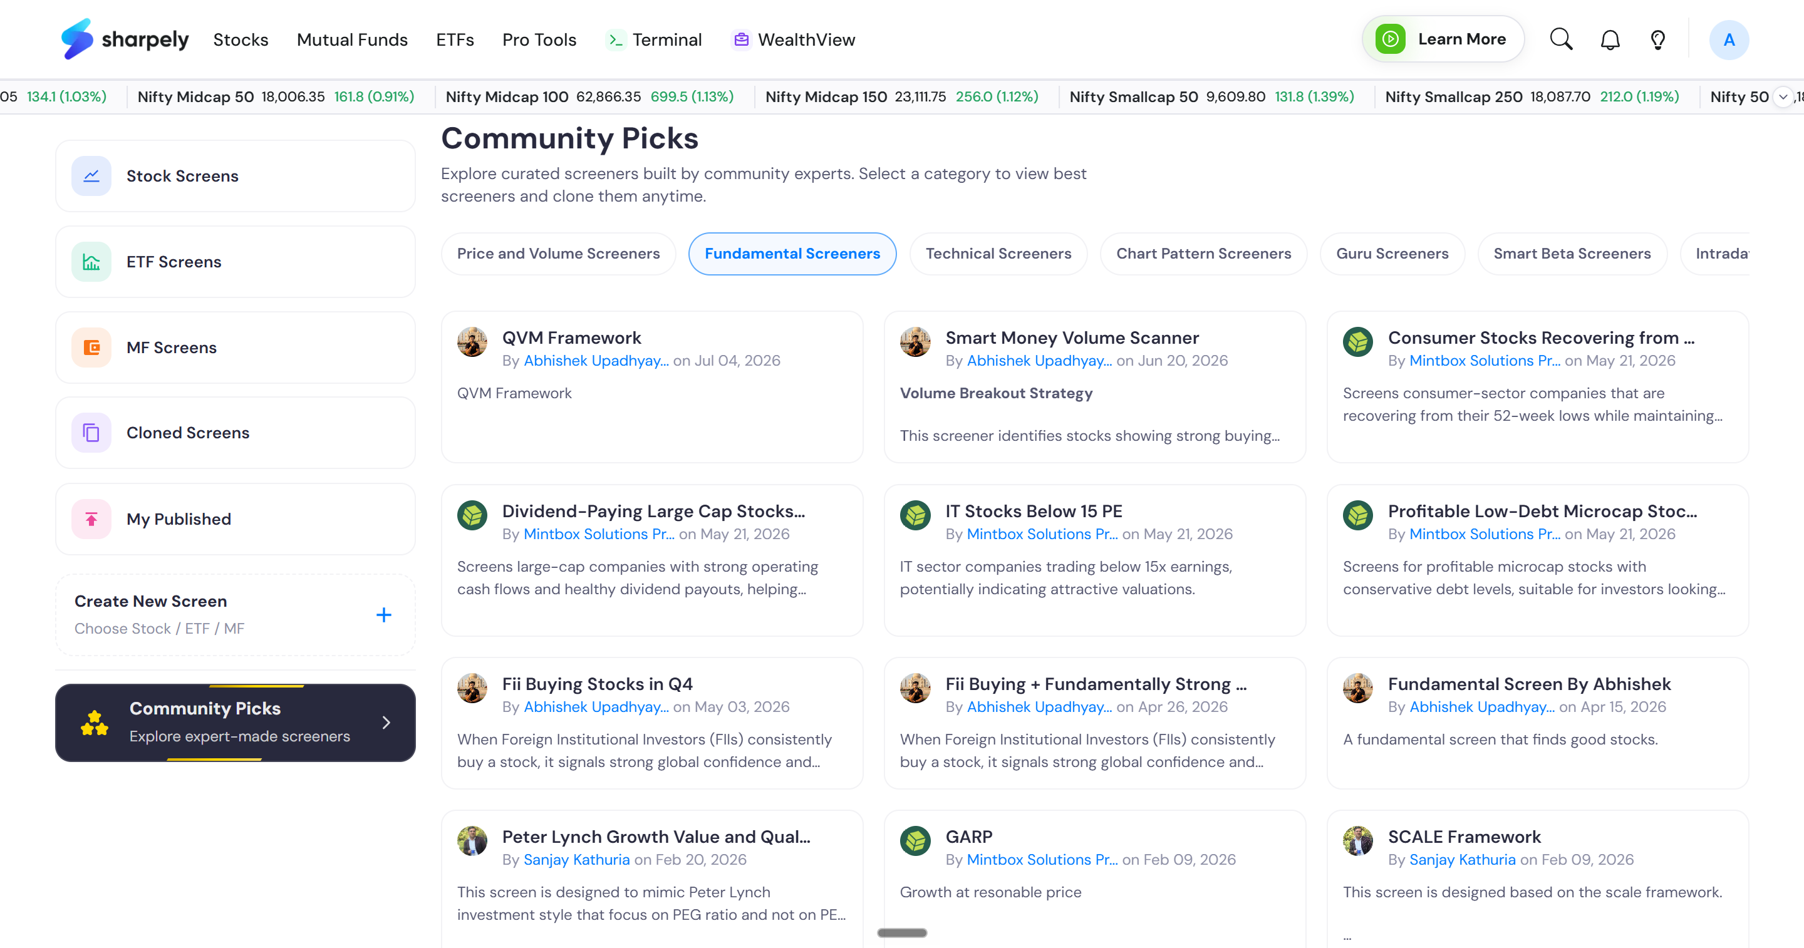The image size is (1804, 948).
Task: Switch to Smart Beta Screeners tab
Action: coord(1572,254)
